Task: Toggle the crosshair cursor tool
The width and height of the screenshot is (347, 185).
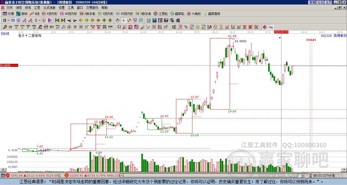Action: click(123, 21)
